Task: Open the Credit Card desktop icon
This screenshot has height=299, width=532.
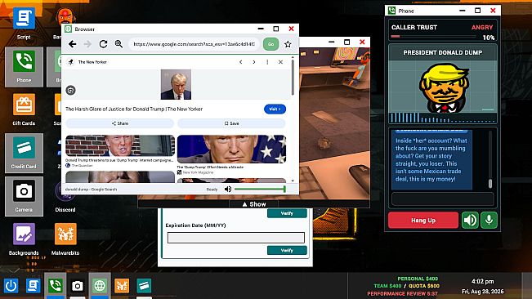Action: (24, 153)
